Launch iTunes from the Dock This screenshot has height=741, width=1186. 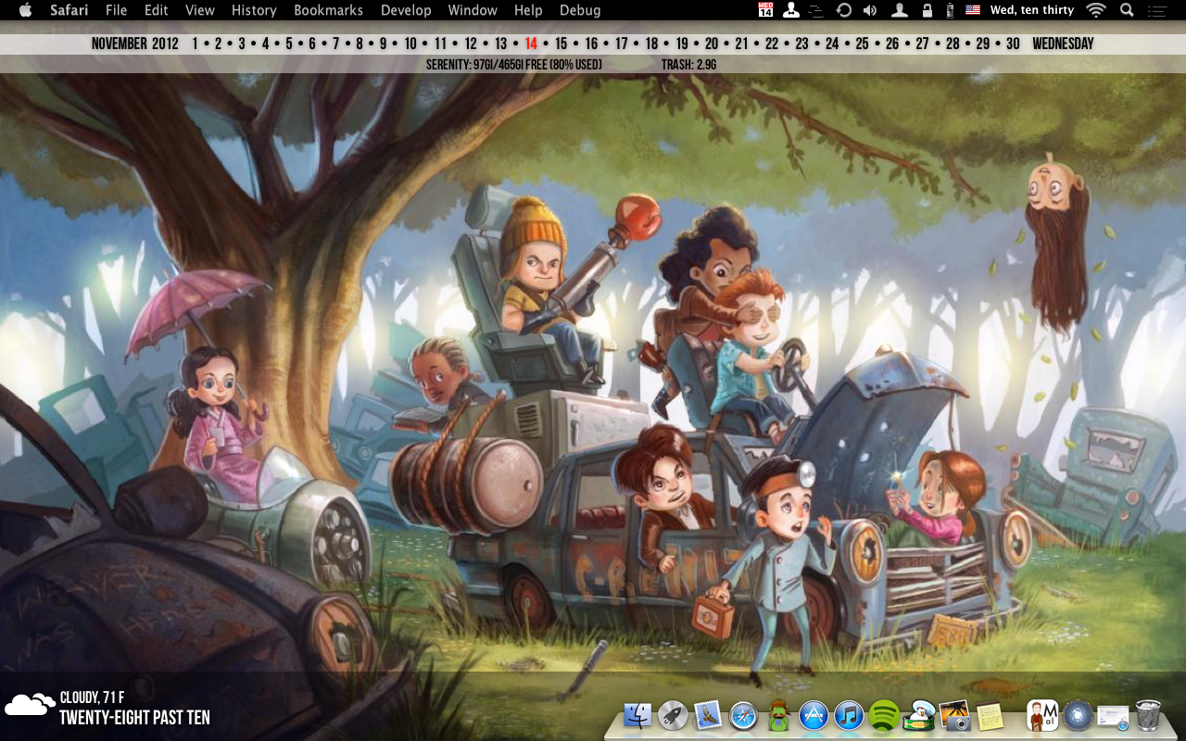point(849,716)
